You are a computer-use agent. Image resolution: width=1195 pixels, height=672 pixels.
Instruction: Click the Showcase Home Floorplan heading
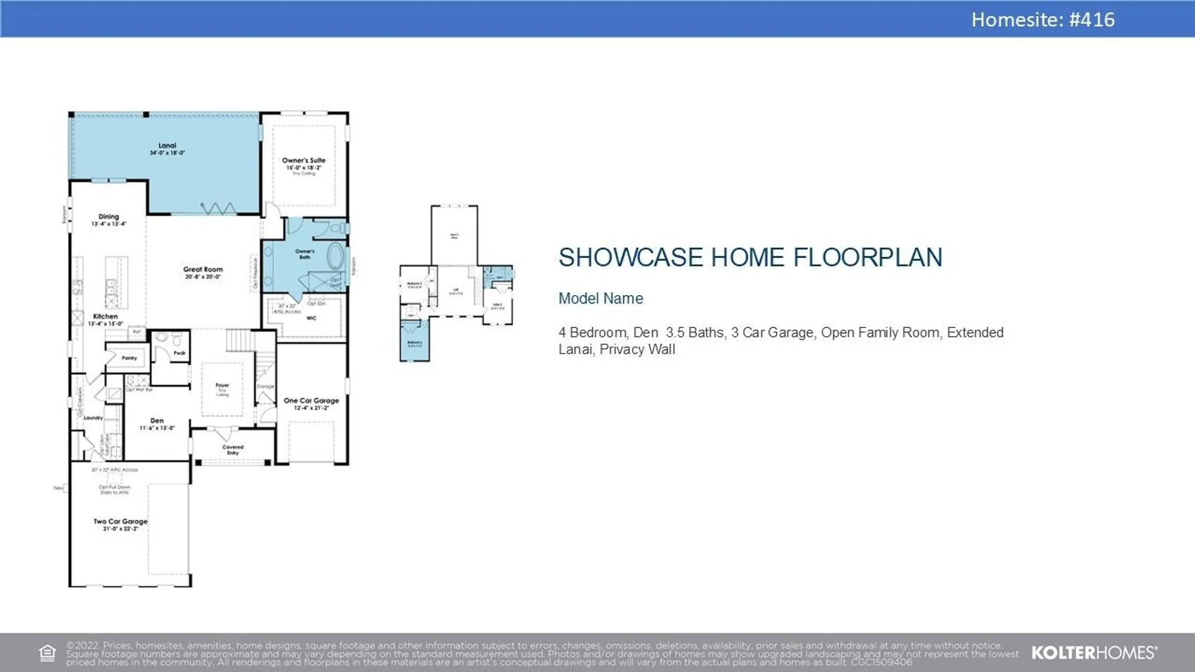click(x=750, y=257)
